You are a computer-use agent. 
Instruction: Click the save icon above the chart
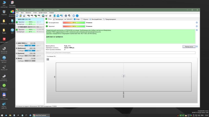[x=48, y=59]
